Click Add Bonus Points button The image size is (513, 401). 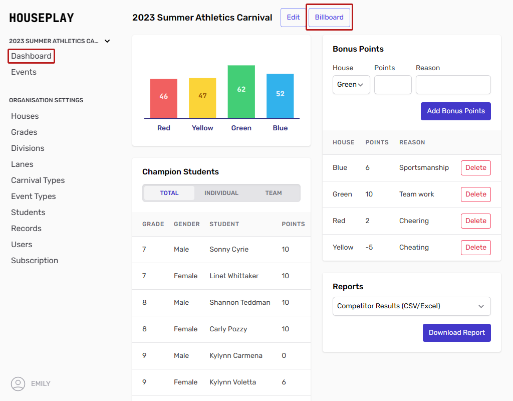pos(455,111)
